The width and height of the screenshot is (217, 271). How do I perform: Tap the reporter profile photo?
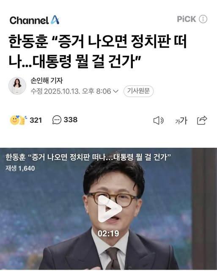point(17,86)
